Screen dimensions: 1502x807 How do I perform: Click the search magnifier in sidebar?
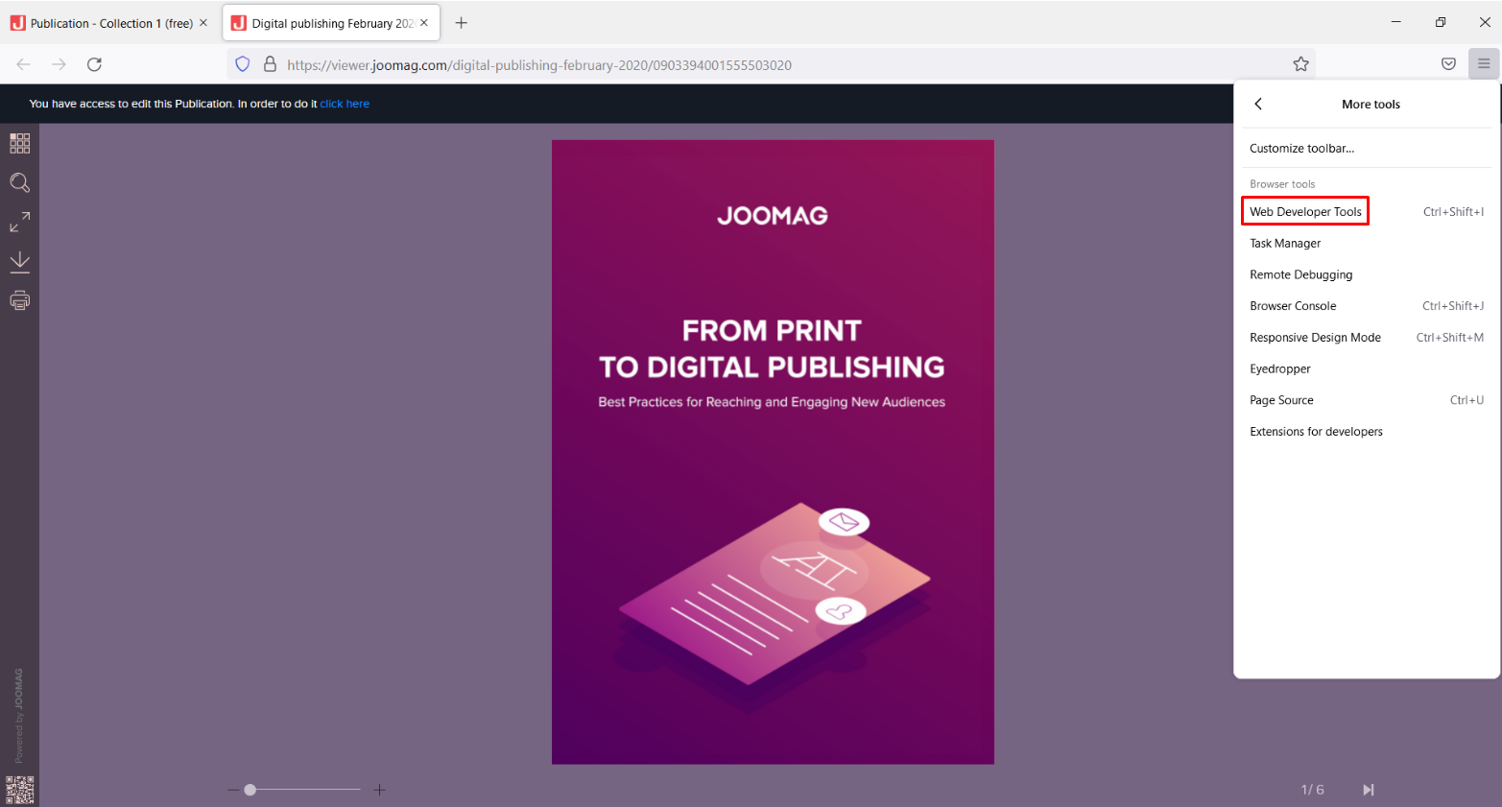pos(19,183)
